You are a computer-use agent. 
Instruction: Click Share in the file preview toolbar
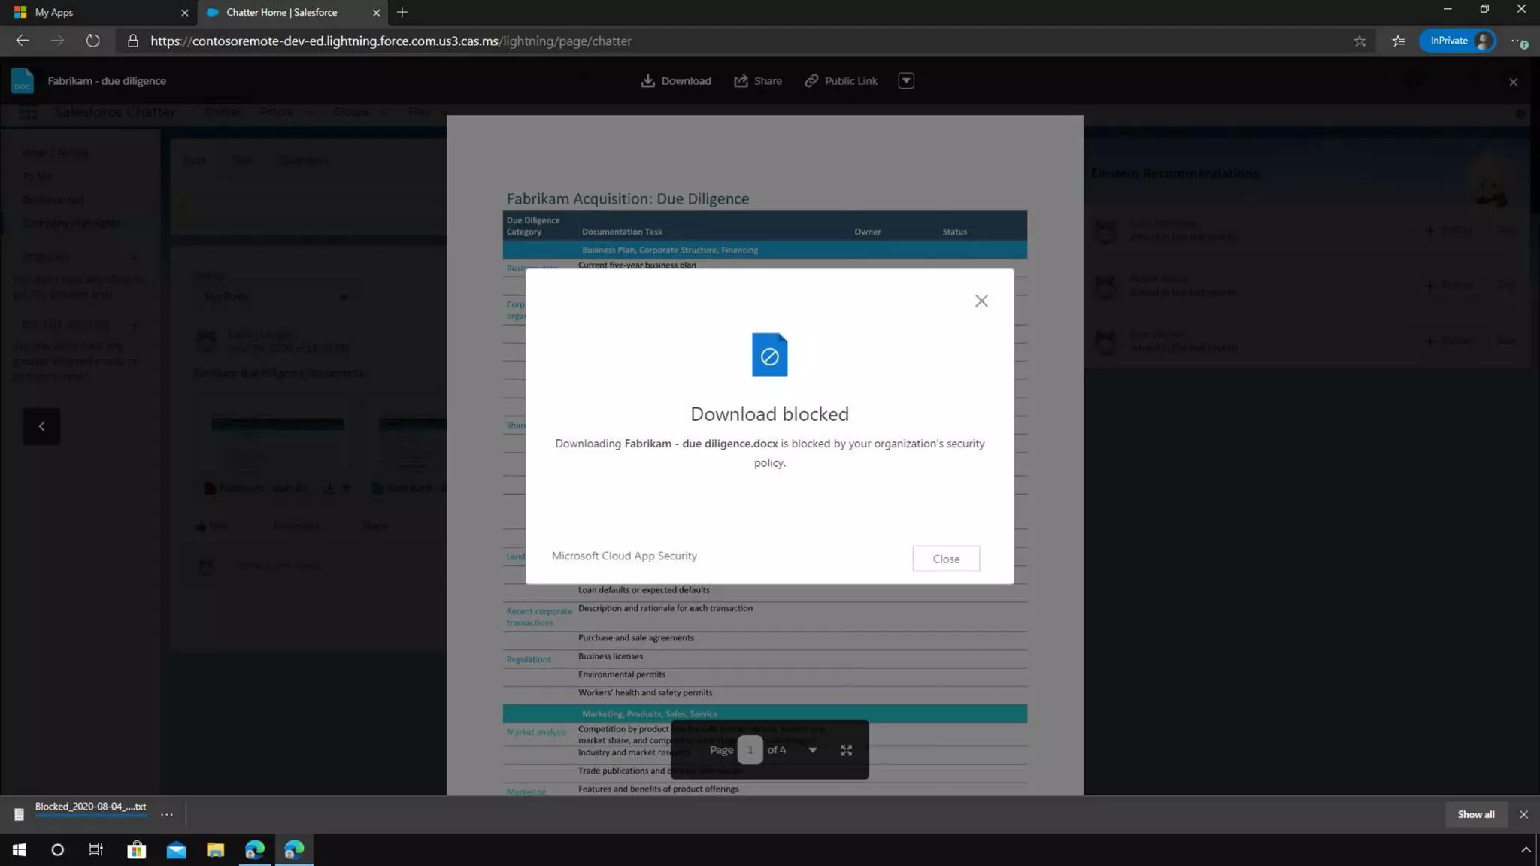pos(758,81)
